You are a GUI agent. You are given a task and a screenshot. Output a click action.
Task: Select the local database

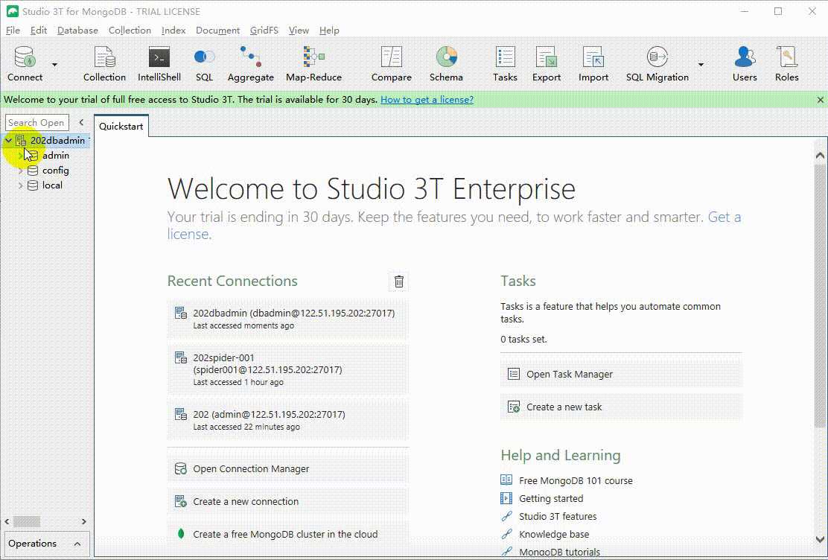click(52, 185)
